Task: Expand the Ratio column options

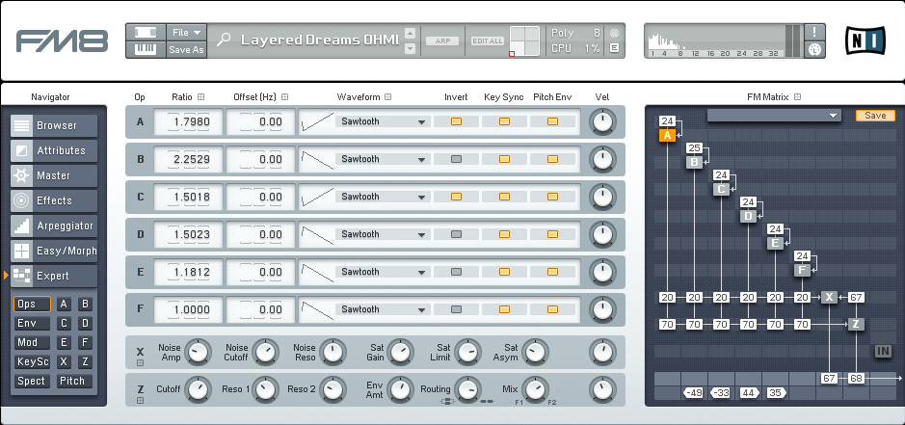Action: [x=200, y=97]
